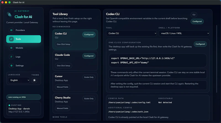This screenshot has width=221, height=123.
Task: Open the Shell / Platform dropdown
Action: [184, 33]
